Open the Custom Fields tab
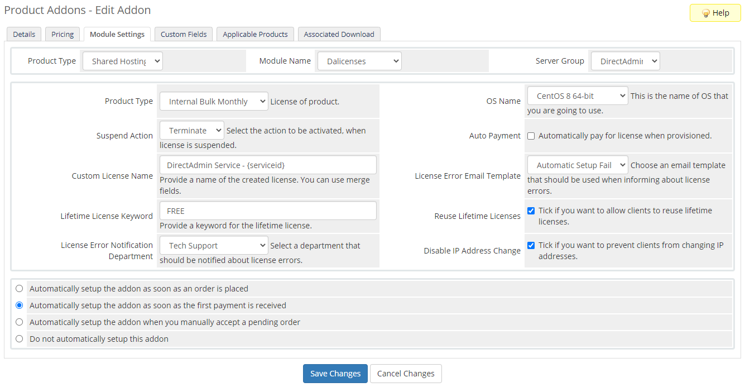The height and width of the screenshot is (387, 745). [184, 34]
